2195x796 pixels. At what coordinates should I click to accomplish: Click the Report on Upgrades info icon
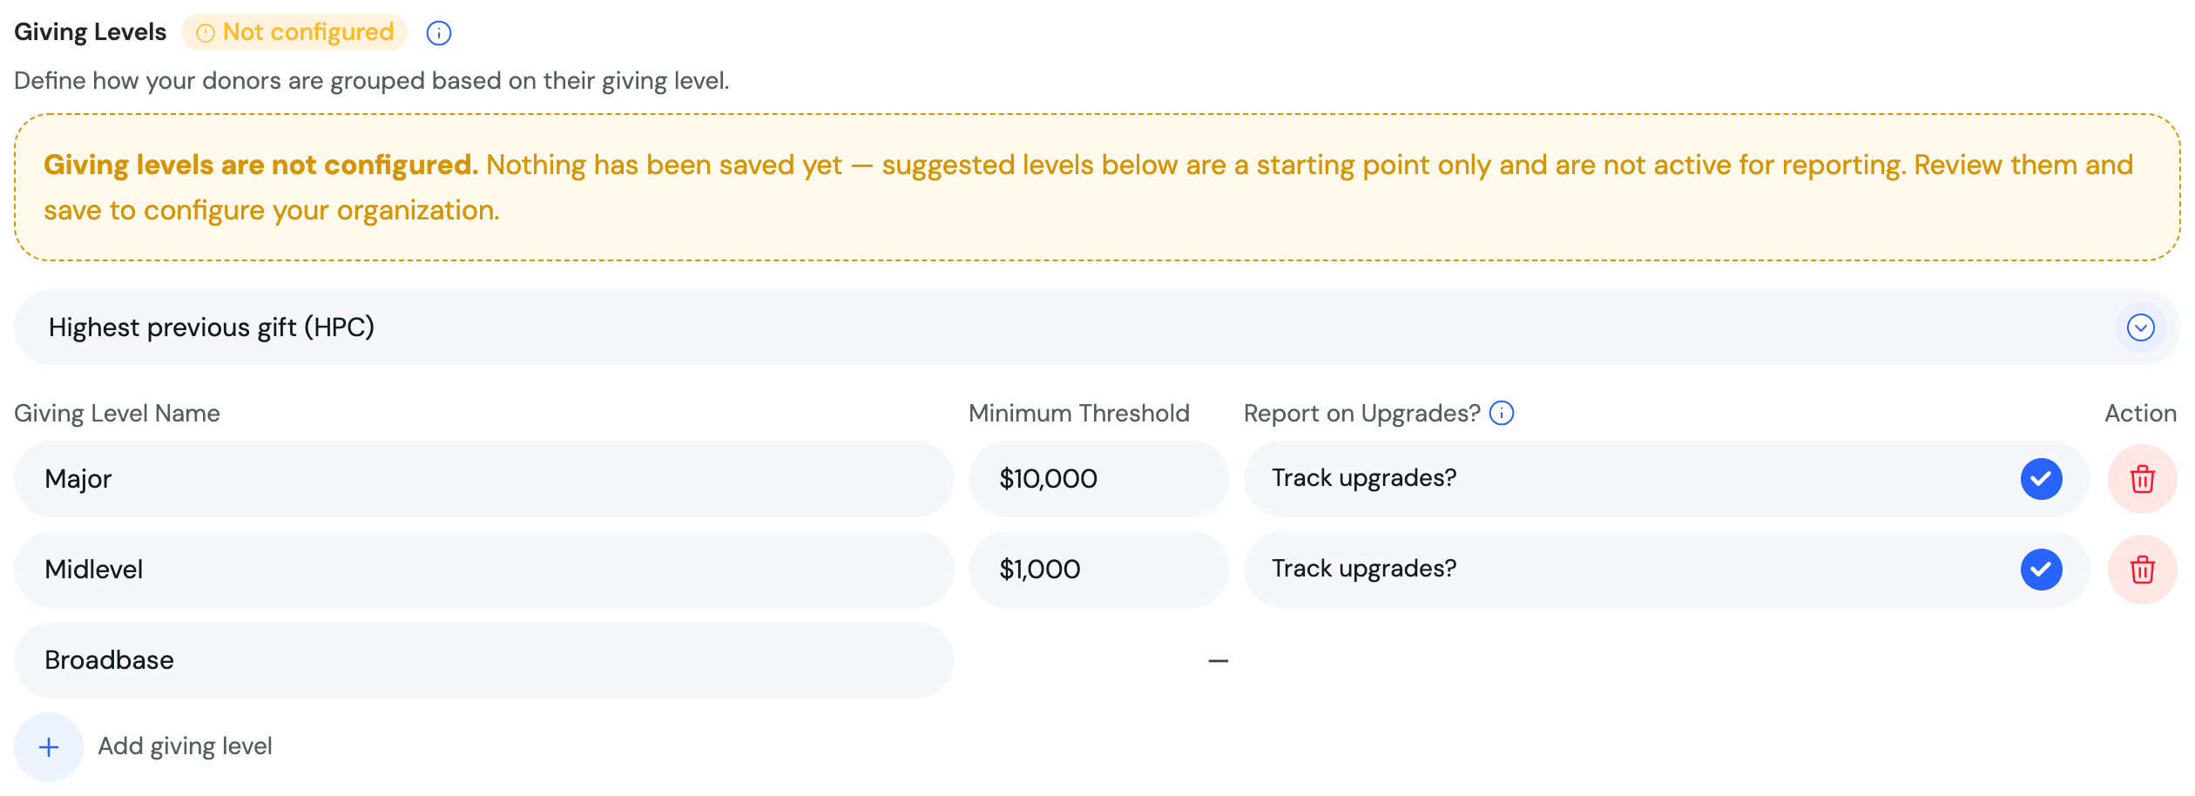pos(1502,413)
